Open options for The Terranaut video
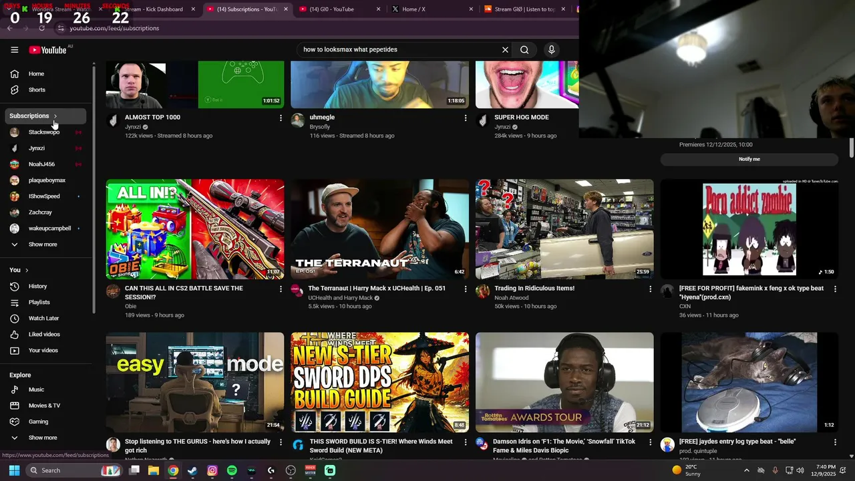Image resolution: width=855 pixels, height=481 pixels. click(466, 289)
